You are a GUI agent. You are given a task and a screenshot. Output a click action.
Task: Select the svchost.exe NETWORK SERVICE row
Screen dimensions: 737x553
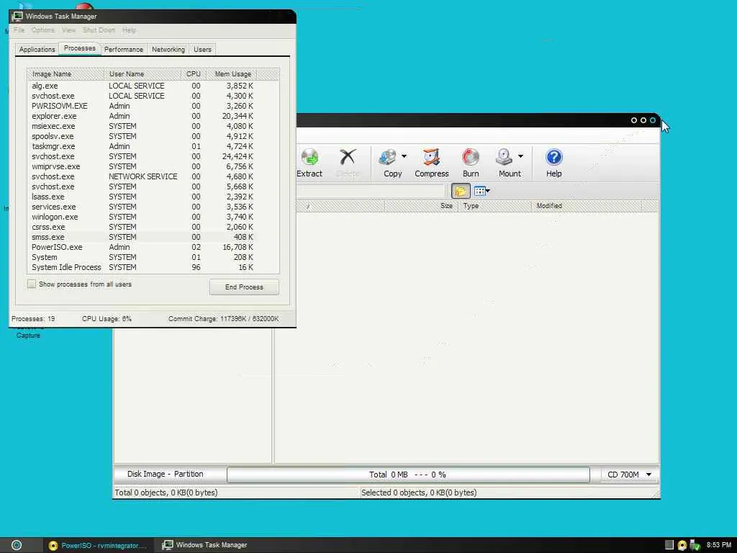coord(143,176)
